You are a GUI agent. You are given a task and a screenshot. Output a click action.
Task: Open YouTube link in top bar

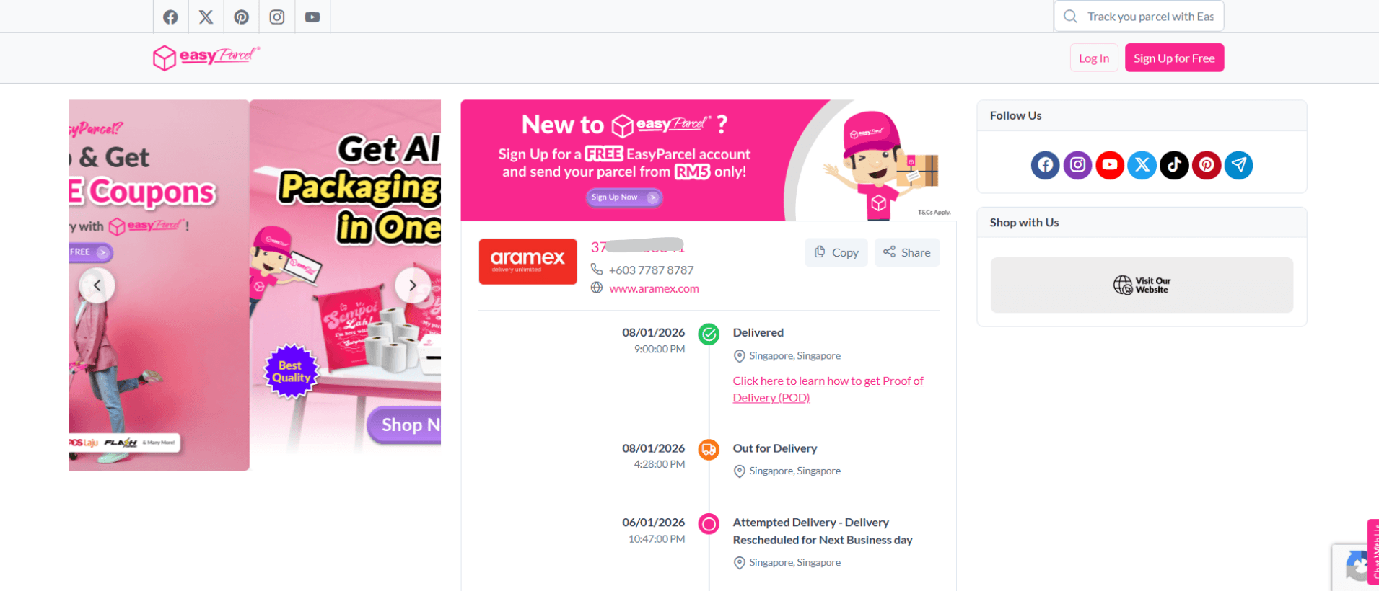312,17
